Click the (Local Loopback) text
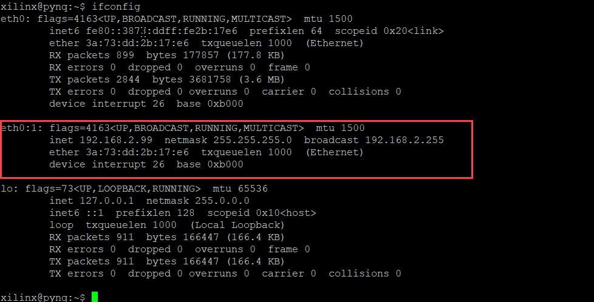The image size is (594, 302). [237, 225]
